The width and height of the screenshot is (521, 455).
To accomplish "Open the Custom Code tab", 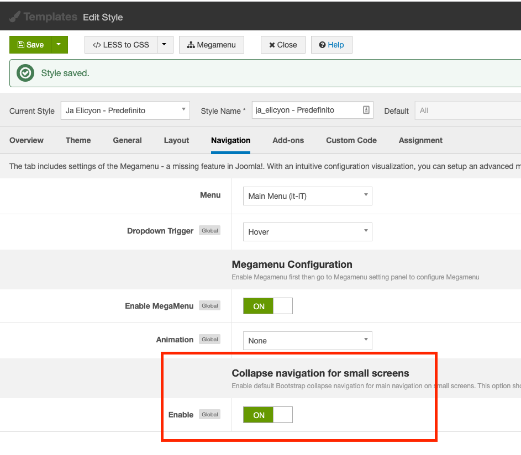I will coord(351,140).
